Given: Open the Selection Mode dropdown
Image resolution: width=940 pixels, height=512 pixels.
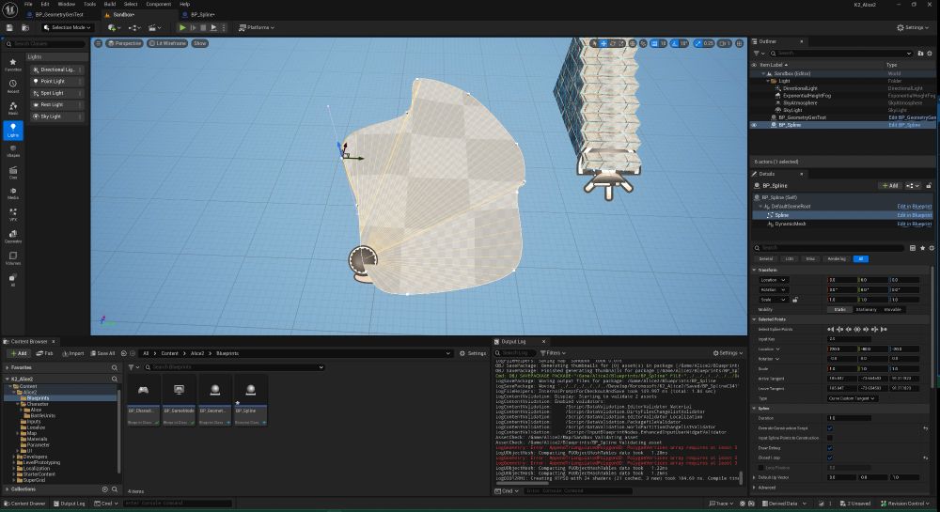Looking at the screenshot, I should (x=67, y=27).
